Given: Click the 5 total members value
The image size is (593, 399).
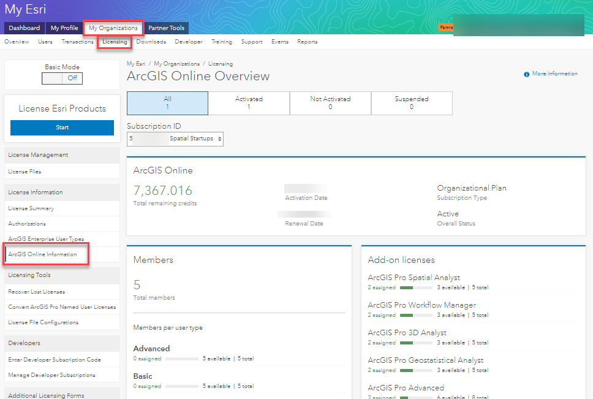Looking at the screenshot, I should [x=137, y=284].
